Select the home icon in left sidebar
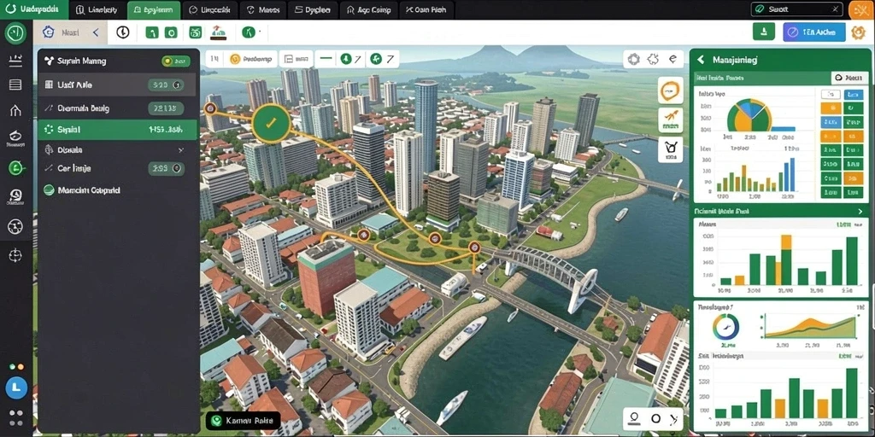The width and height of the screenshot is (875, 437). coord(15,110)
